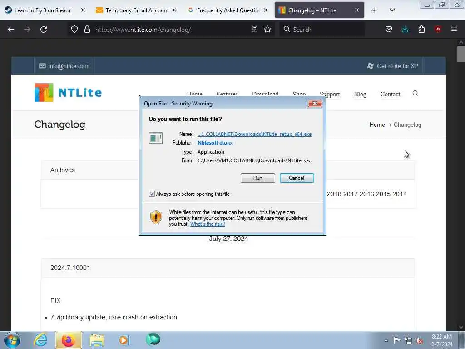Viewport: 465px width, 349px height.
Task: Open the shield tracking protection icon
Action: [74, 29]
